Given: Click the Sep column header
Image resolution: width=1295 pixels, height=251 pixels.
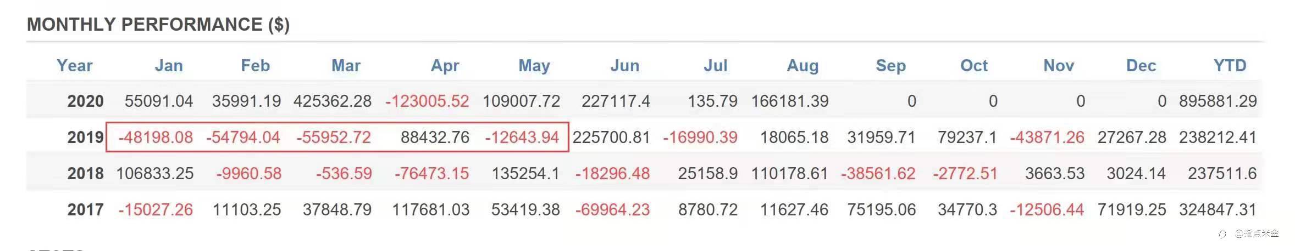Looking at the screenshot, I should (x=890, y=66).
